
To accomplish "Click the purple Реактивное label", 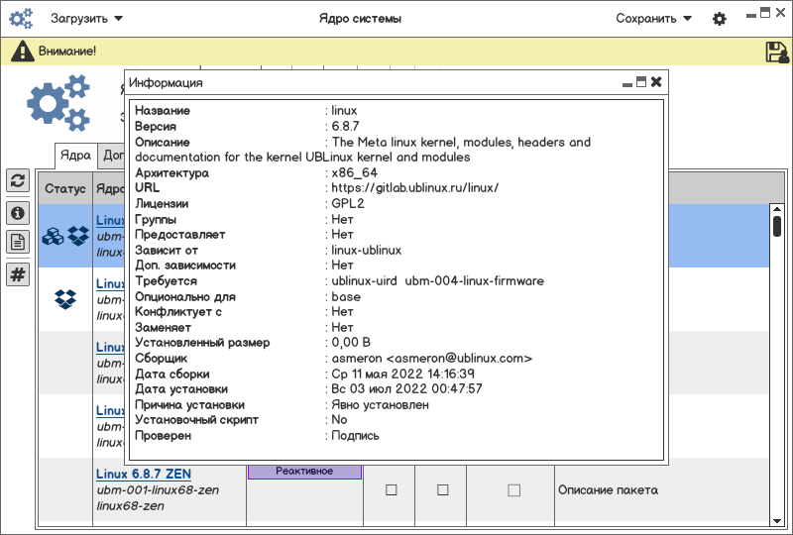I will (x=304, y=472).
